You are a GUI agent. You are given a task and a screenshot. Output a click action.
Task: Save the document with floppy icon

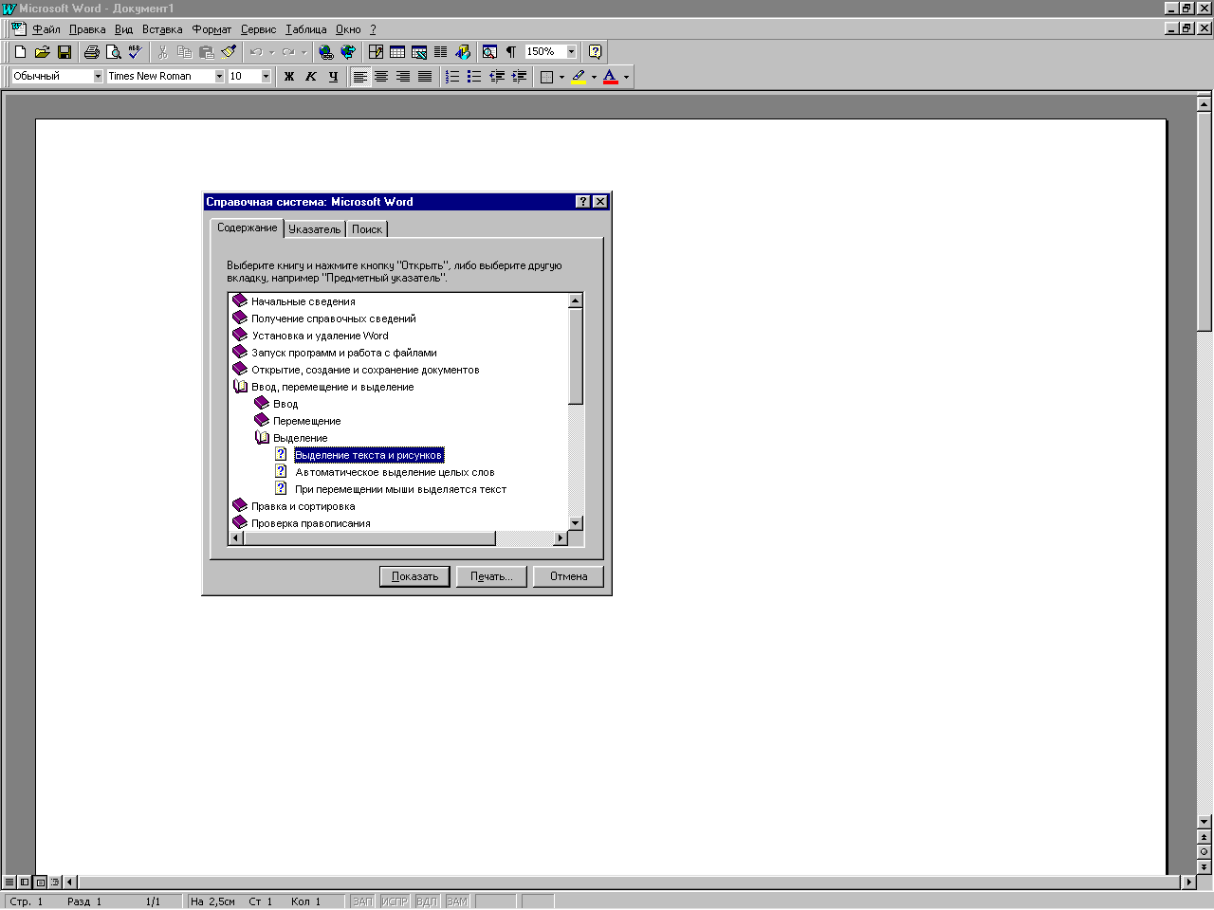(64, 52)
